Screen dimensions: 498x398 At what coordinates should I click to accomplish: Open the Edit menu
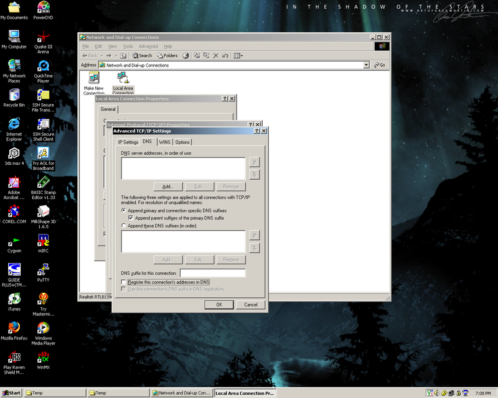98,47
